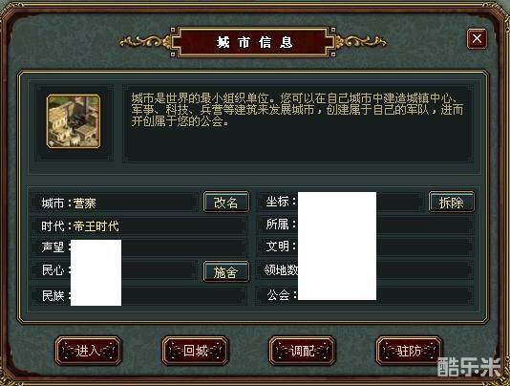Close the 城市信息 dialog with the X
Viewport: 510px width, 386px height.
click(x=477, y=39)
